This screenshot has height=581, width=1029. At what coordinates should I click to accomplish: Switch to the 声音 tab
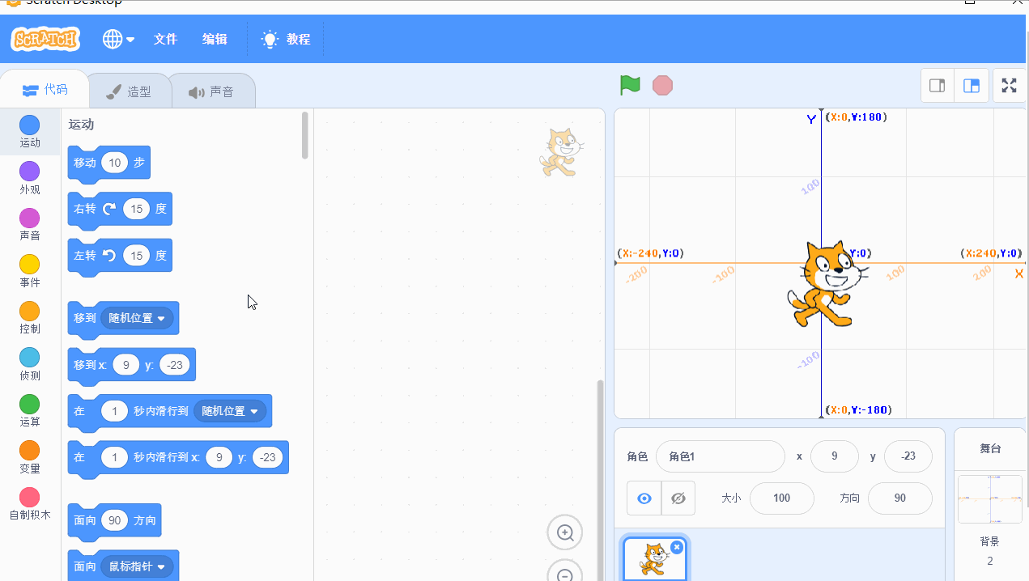click(x=211, y=91)
